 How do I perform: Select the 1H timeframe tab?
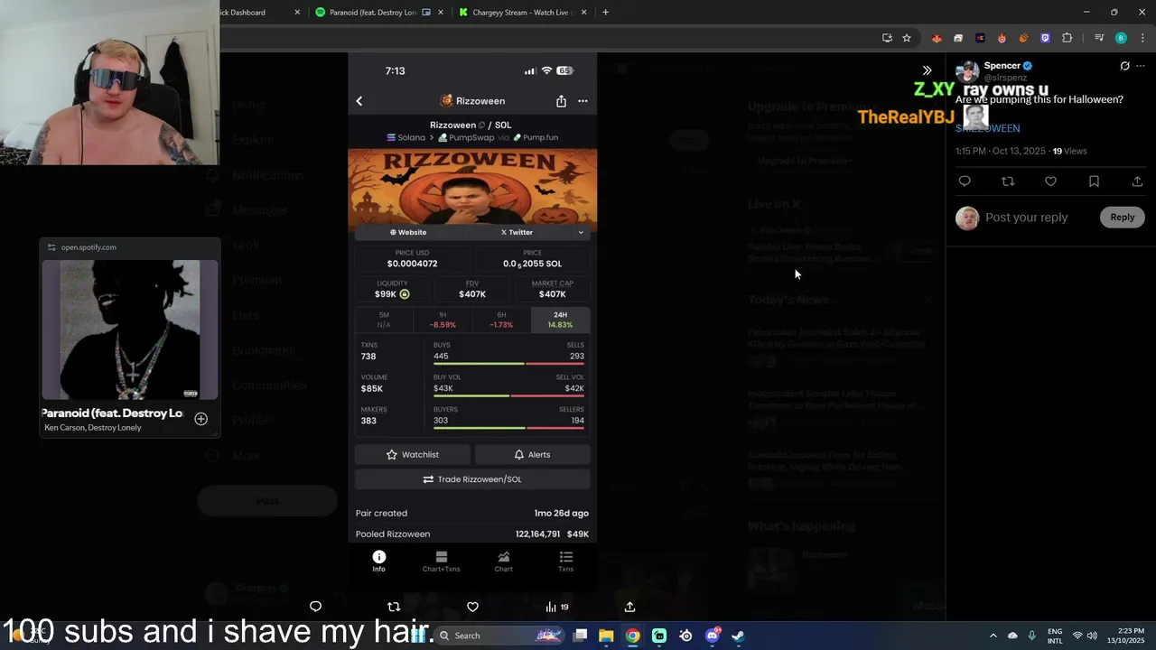pos(443,320)
